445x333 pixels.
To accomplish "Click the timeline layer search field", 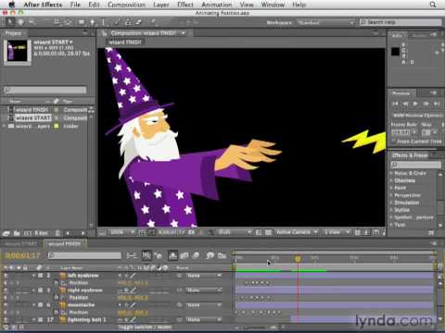I will point(84,255).
